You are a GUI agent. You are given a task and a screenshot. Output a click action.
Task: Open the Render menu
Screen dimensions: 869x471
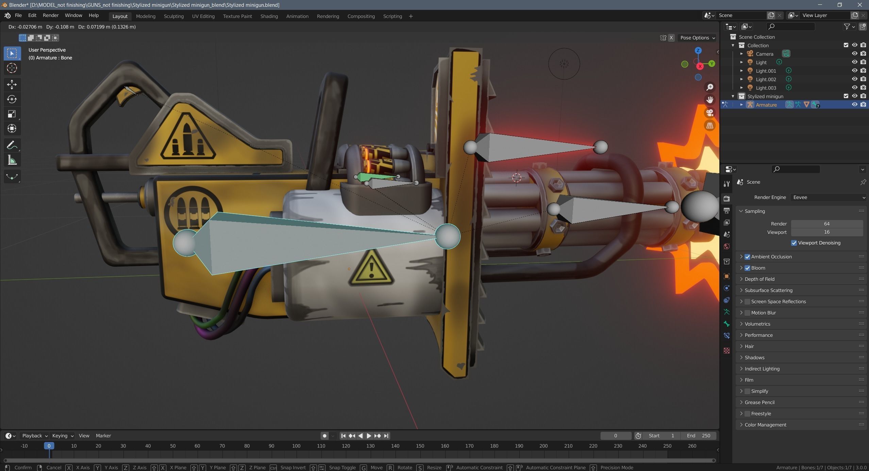pos(51,16)
